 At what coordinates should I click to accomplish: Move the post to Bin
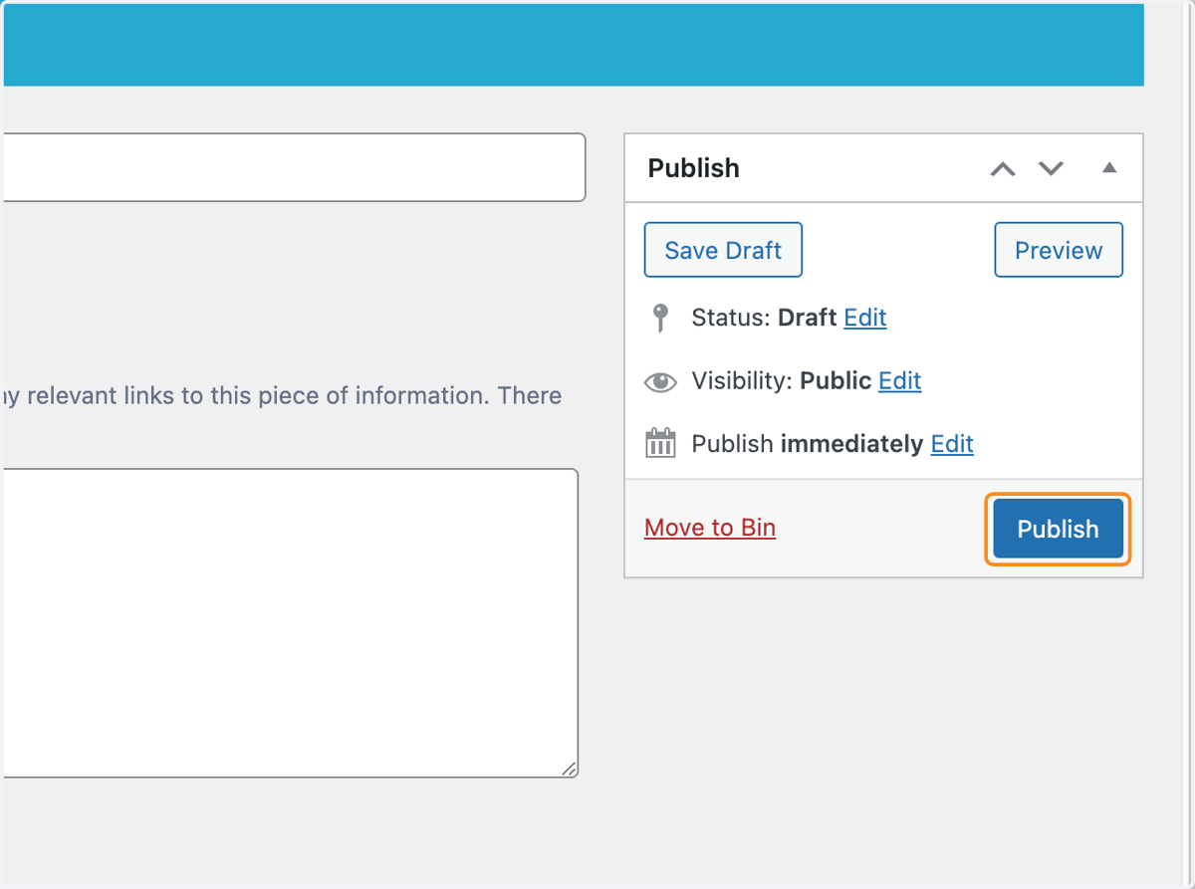click(x=710, y=528)
